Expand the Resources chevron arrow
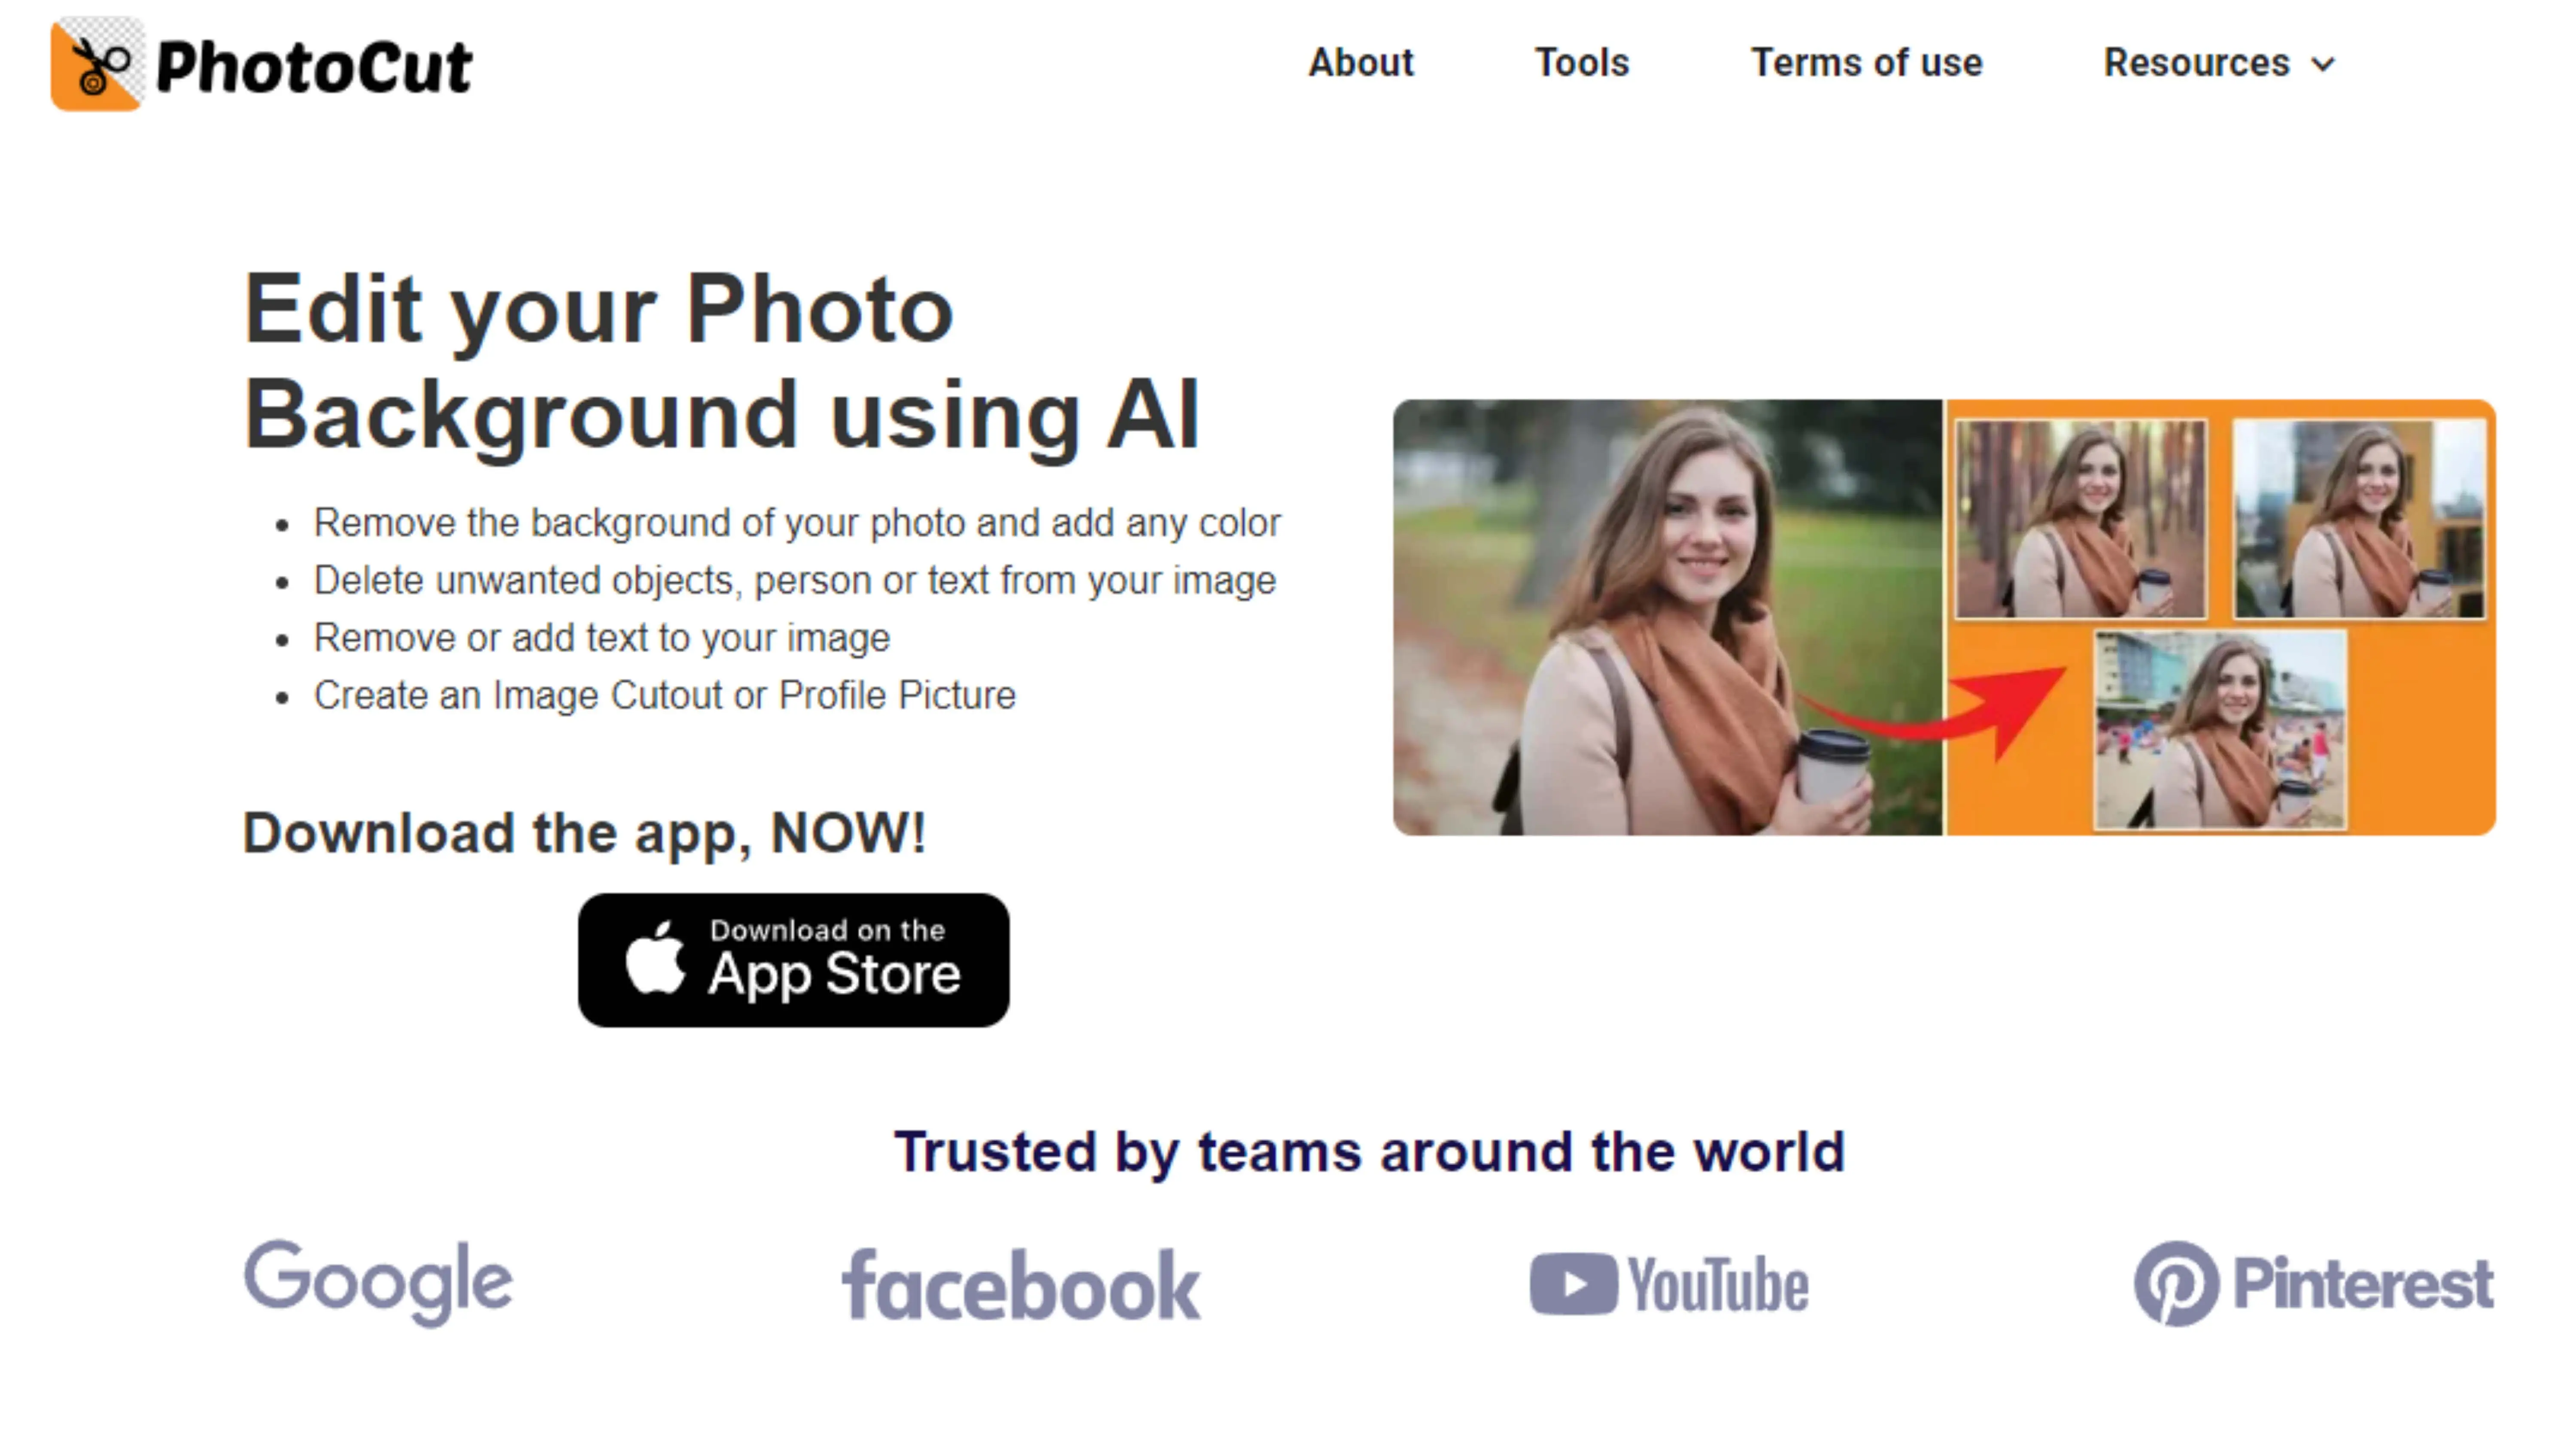2576x1449 pixels. (2324, 65)
